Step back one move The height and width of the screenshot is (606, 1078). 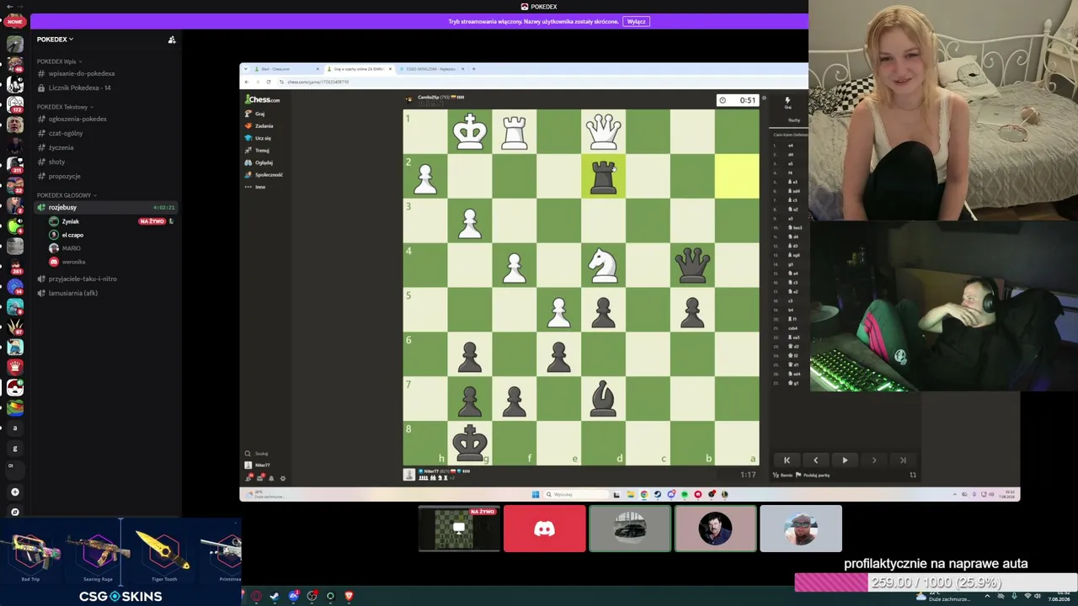pos(815,460)
